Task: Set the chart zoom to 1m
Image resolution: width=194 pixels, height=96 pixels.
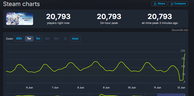Action: [38, 39]
